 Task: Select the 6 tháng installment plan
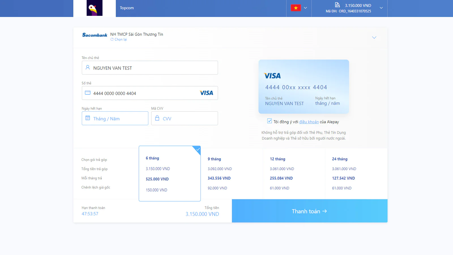pos(170,173)
